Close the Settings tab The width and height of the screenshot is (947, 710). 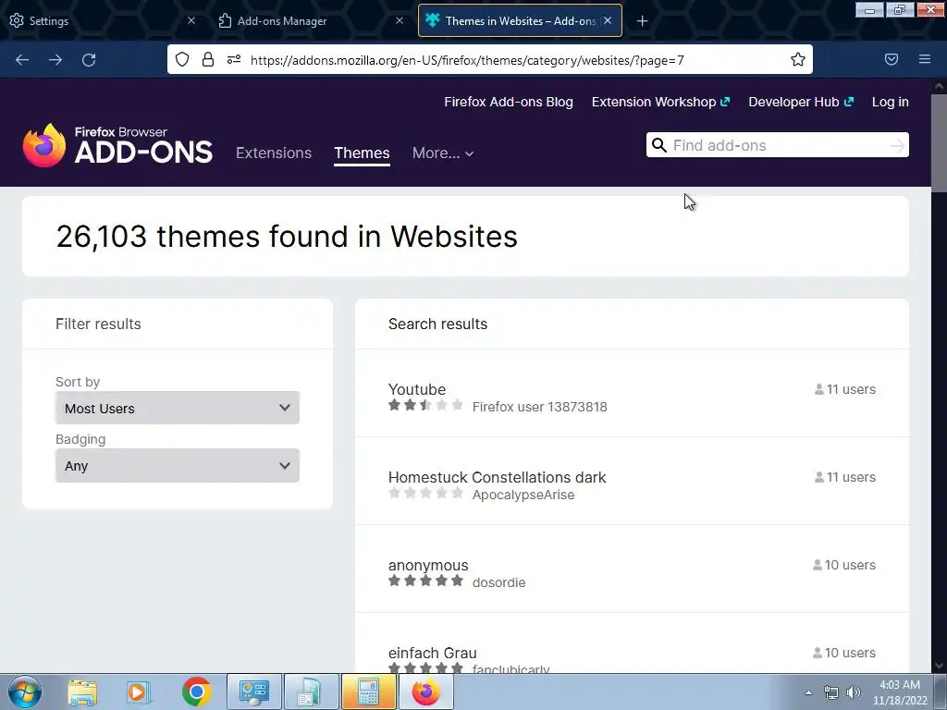(191, 20)
